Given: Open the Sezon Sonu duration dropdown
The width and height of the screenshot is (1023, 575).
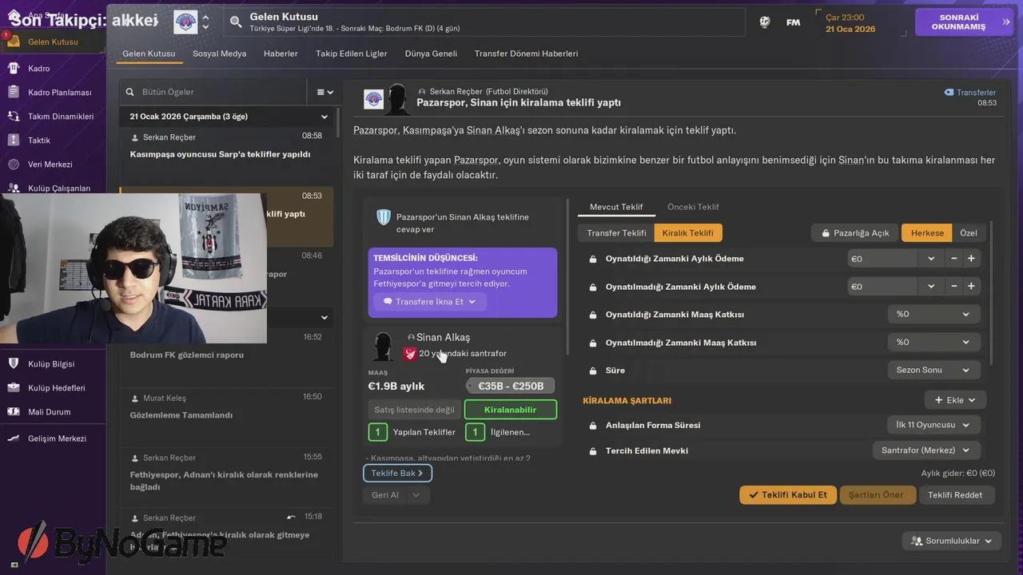Looking at the screenshot, I should [933, 370].
